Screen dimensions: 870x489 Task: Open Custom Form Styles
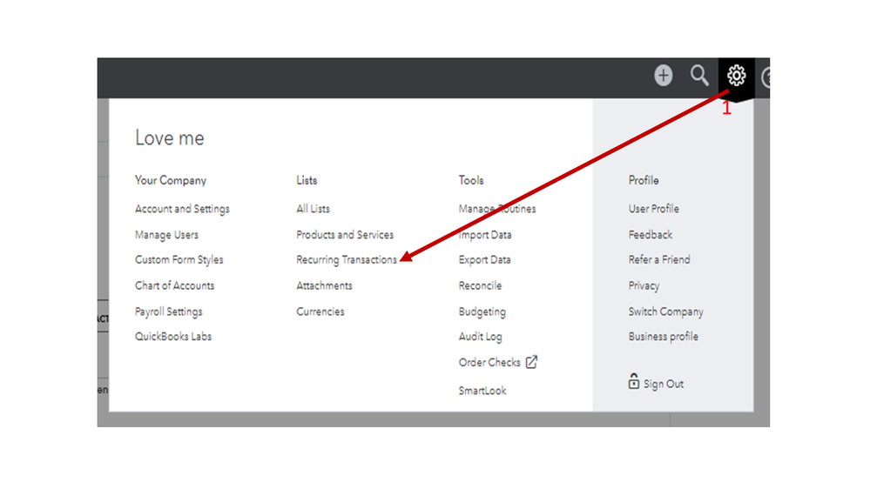179,260
